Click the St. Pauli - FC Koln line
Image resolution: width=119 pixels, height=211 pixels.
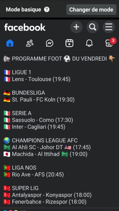[39, 100]
